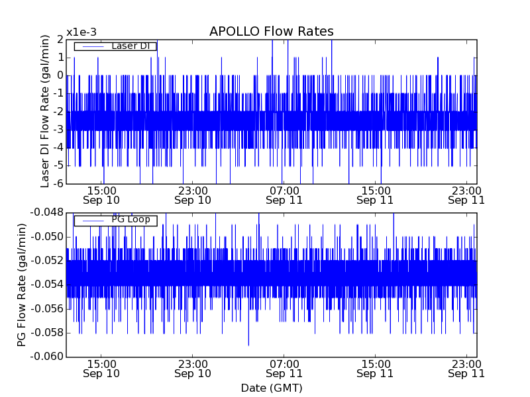Click top chart's 15:00 Sep 10 tick label
Screen dimensions: 530x397
[x=101, y=195]
